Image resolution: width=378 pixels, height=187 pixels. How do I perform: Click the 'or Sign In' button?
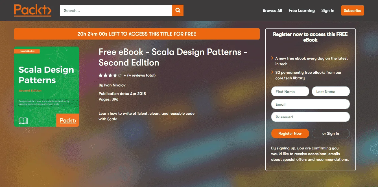pos(331,134)
